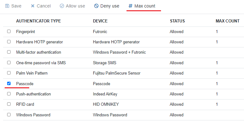This screenshot has width=244, height=126.
Task: Click the Cancel X icon
Action: point(33,6)
